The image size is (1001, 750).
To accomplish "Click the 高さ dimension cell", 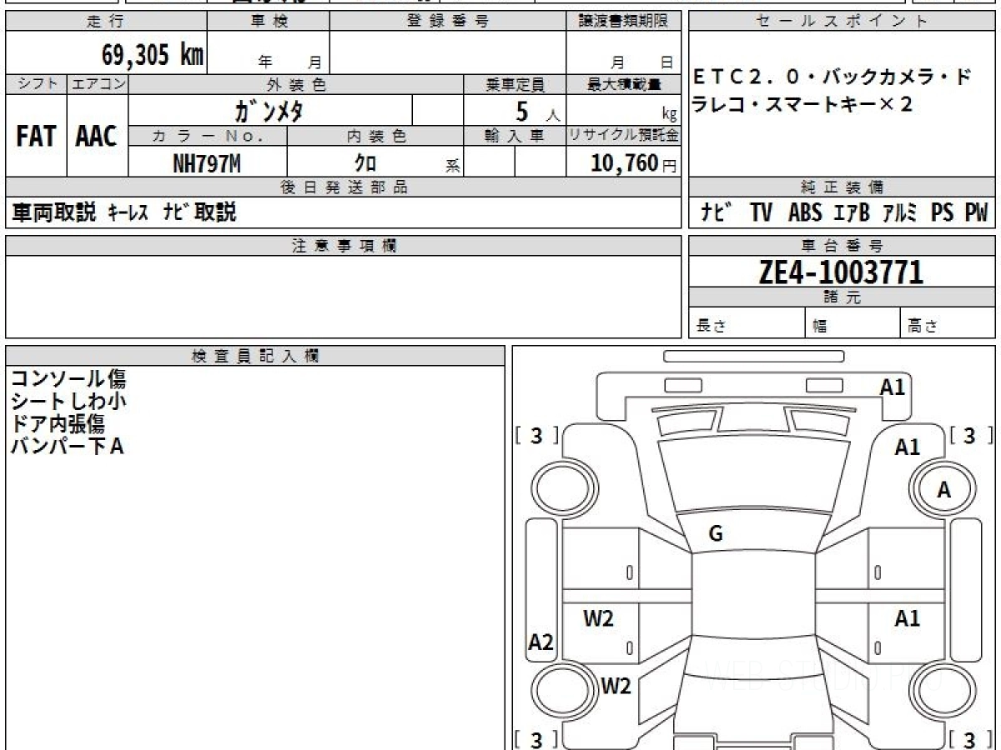I will 948,323.
